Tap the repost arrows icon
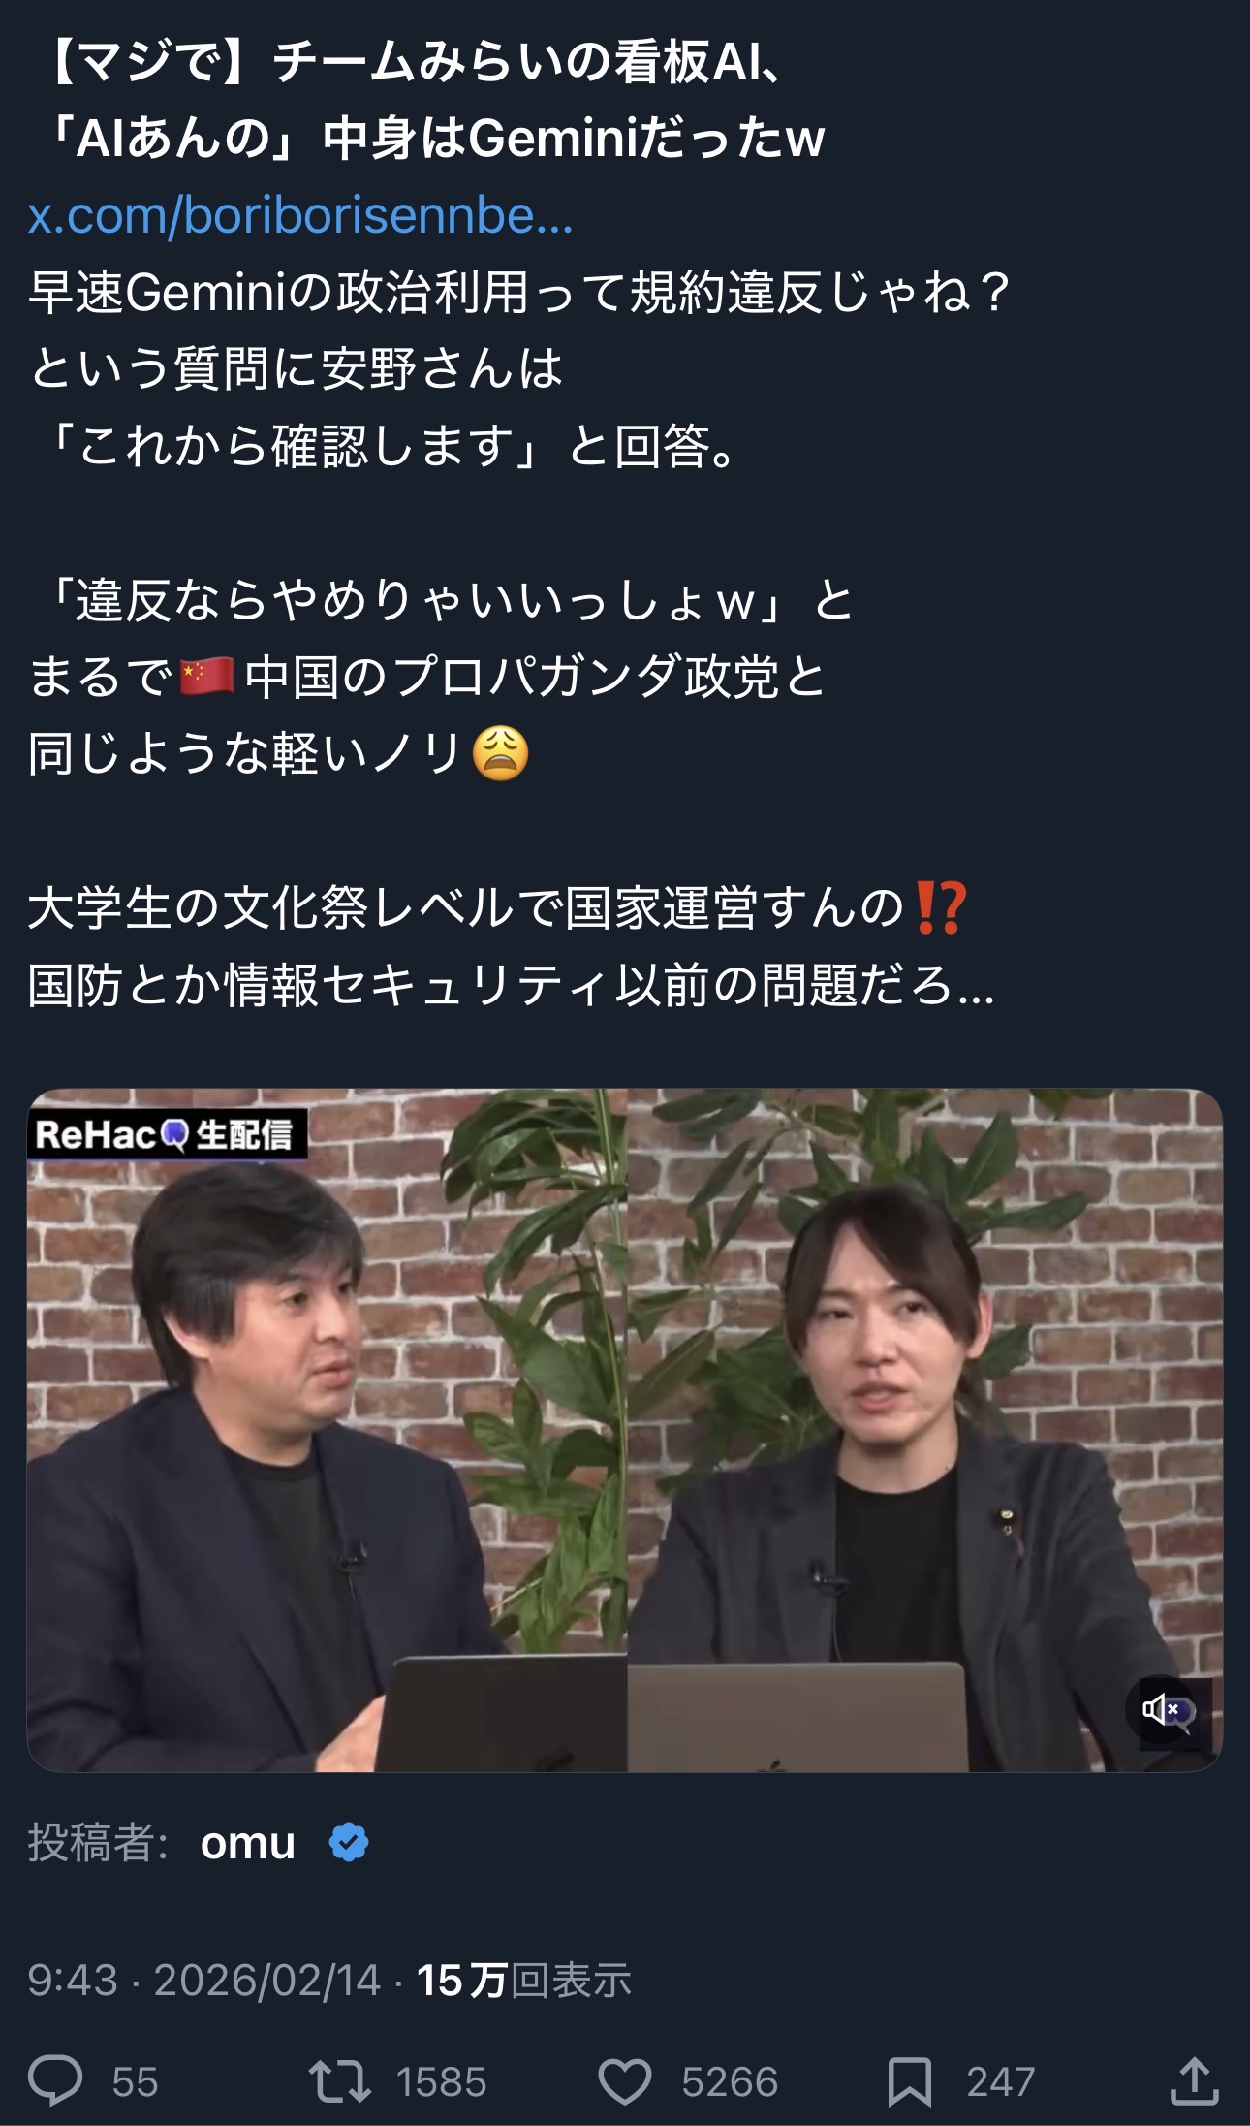 [x=339, y=2081]
